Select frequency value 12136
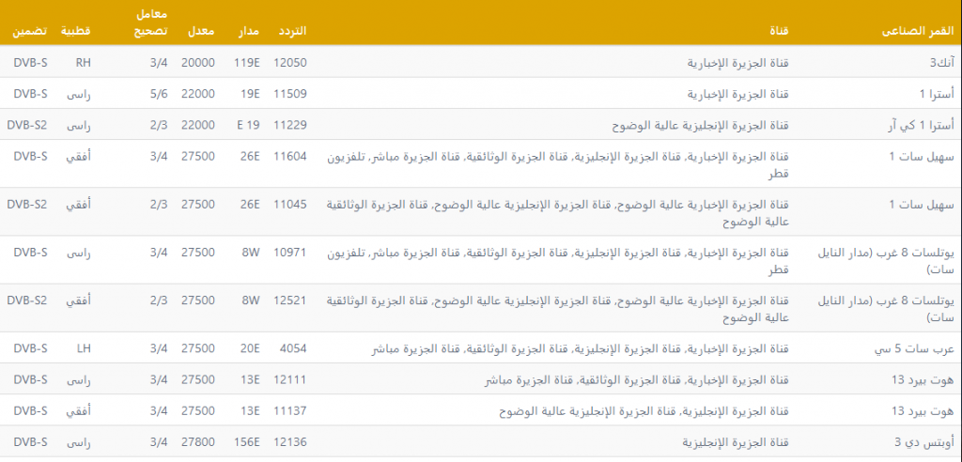 point(289,442)
